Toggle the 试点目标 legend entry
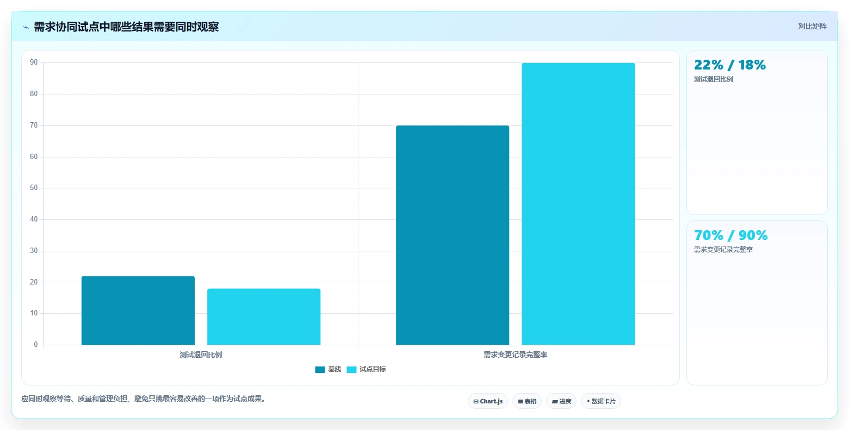 (x=366, y=369)
